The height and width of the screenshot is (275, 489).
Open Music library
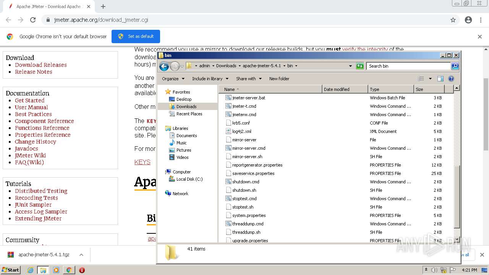[x=181, y=143]
